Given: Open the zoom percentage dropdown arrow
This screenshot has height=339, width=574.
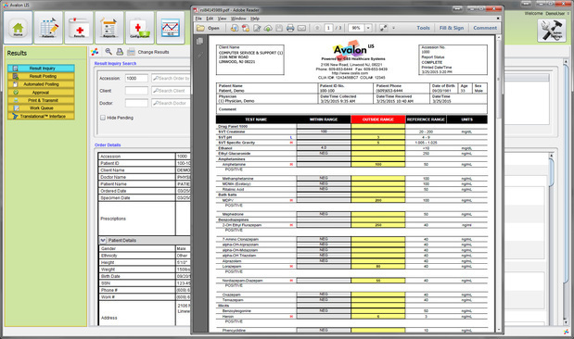Looking at the screenshot, I should point(368,28).
